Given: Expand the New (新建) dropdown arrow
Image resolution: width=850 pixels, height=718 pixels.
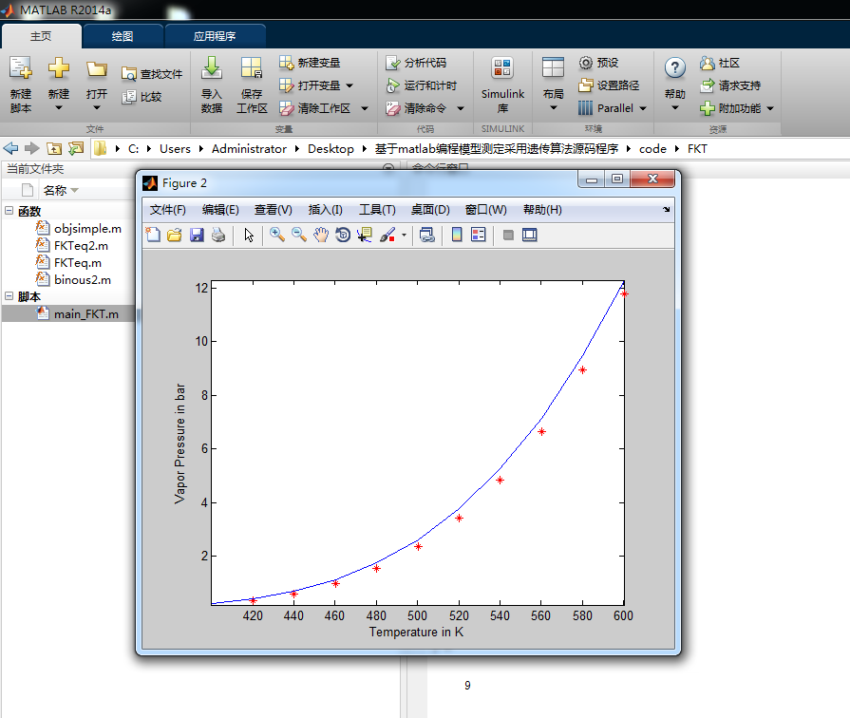Looking at the screenshot, I should [x=59, y=108].
